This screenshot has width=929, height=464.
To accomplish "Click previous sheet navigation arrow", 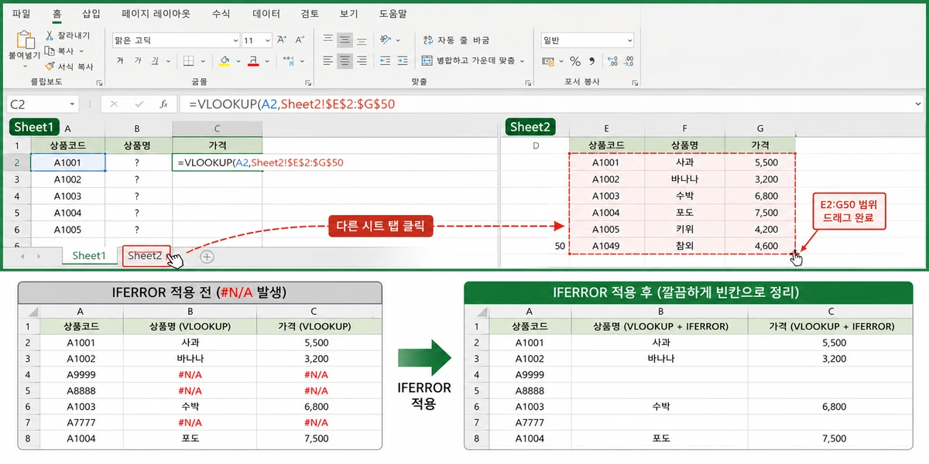I will (22, 256).
